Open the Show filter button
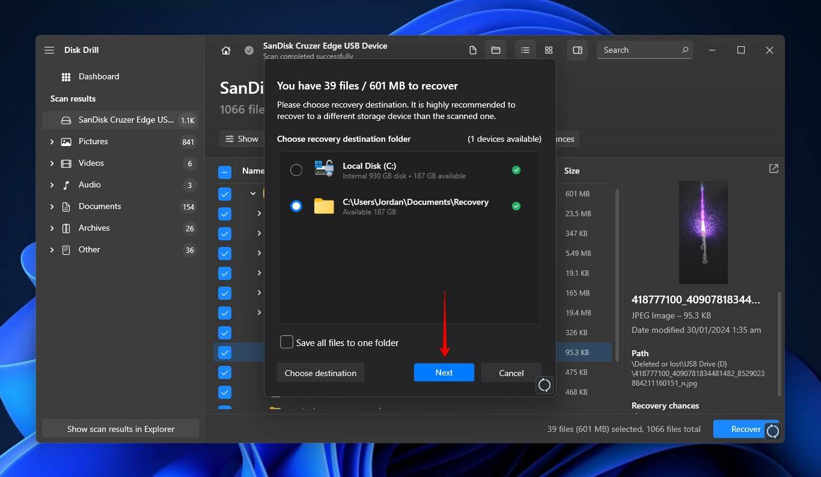821x477 pixels. 242,139
